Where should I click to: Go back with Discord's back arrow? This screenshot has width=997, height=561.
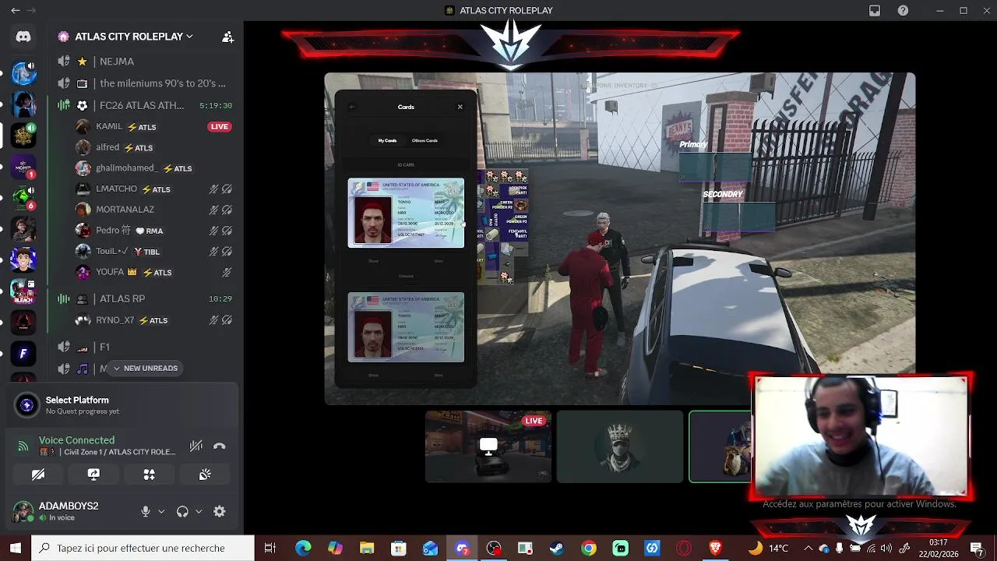(15, 11)
